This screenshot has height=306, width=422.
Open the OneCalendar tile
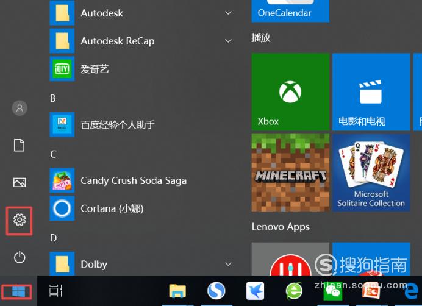tap(290, 11)
